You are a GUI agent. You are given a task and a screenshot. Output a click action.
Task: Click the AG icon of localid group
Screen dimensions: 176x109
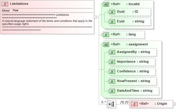coord(106,5)
